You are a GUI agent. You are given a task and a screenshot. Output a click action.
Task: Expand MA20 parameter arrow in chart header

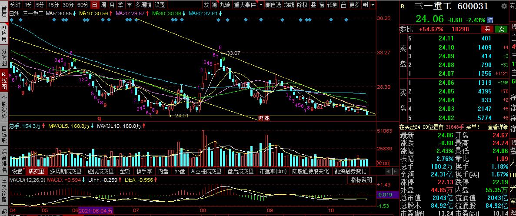(x=148, y=14)
